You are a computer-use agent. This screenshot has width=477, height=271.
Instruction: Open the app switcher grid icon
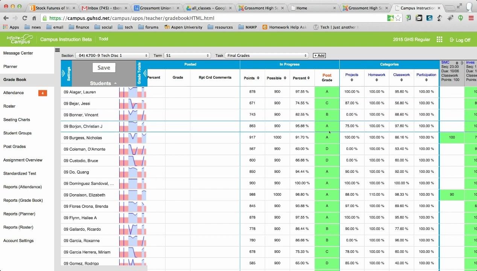[x=439, y=40]
